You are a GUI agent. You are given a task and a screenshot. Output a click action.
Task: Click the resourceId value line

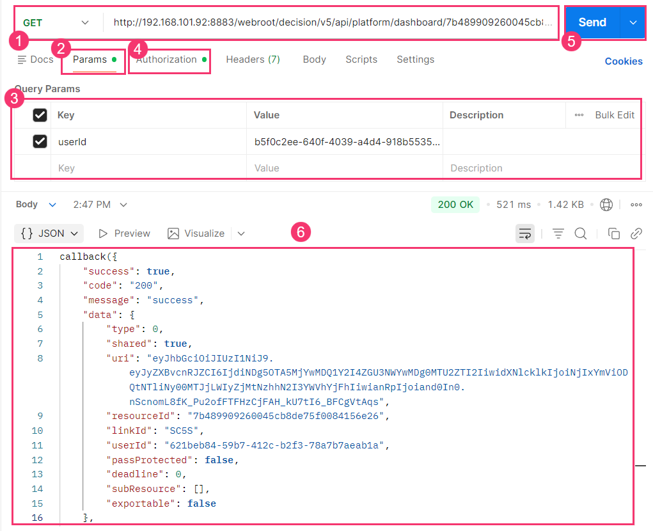[x=248, y=416]
